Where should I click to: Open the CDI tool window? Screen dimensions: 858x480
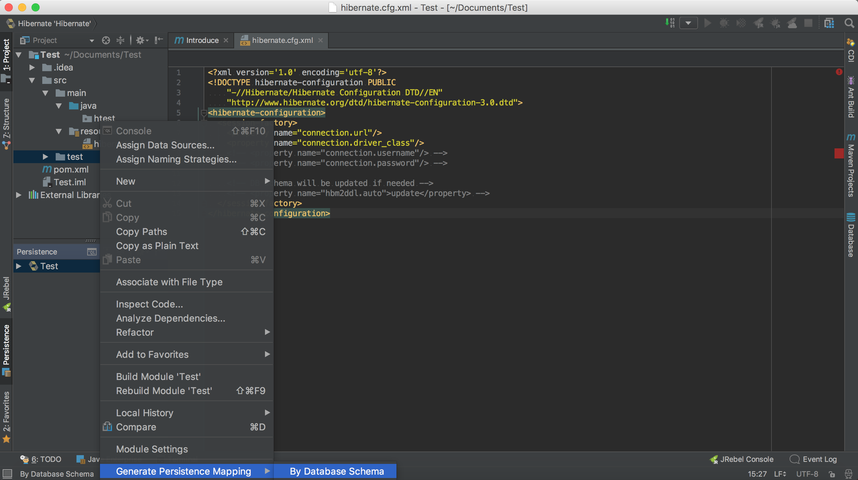pyautogui.click(x=851, y=50)
